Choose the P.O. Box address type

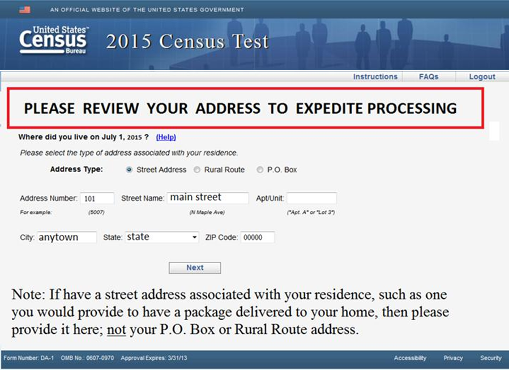[260, 170]
